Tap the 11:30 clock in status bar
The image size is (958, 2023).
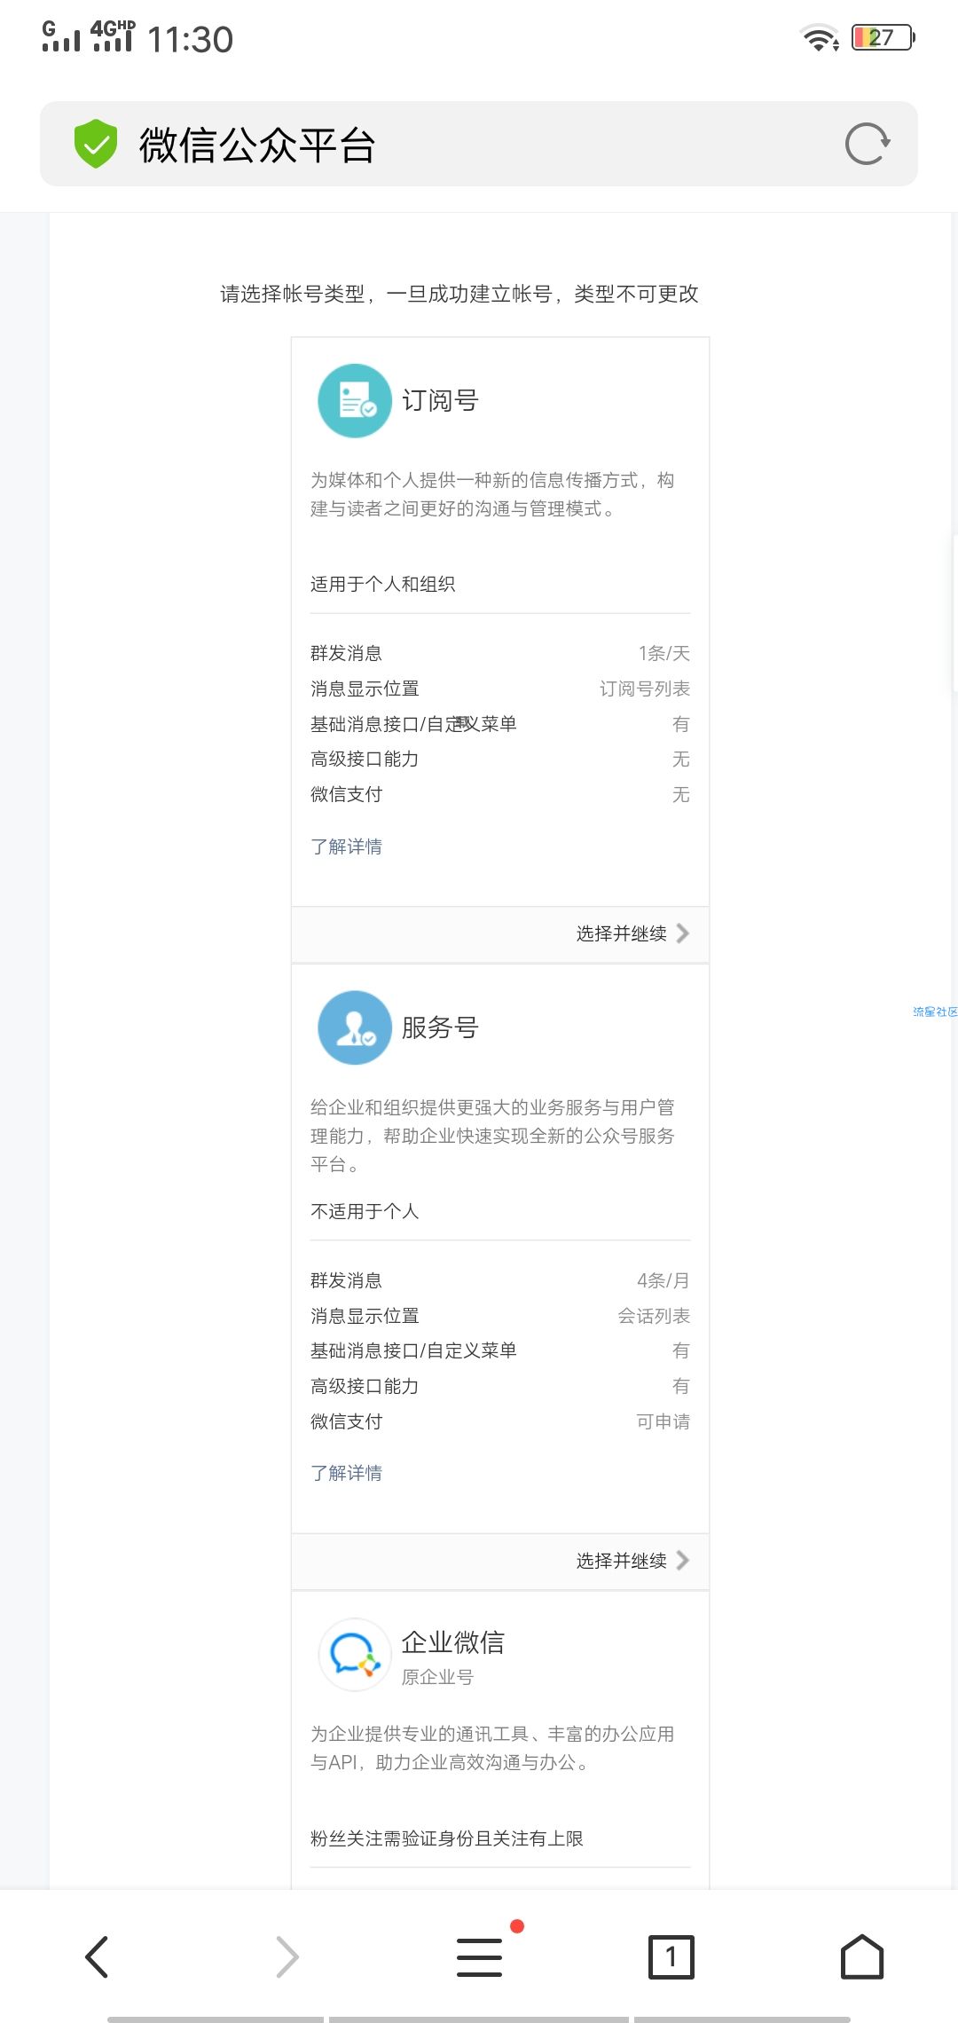click(x=190, y=39)
